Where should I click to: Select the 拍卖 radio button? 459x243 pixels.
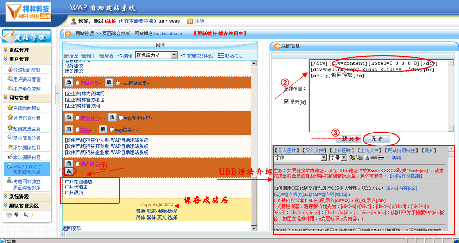(77, 129)
